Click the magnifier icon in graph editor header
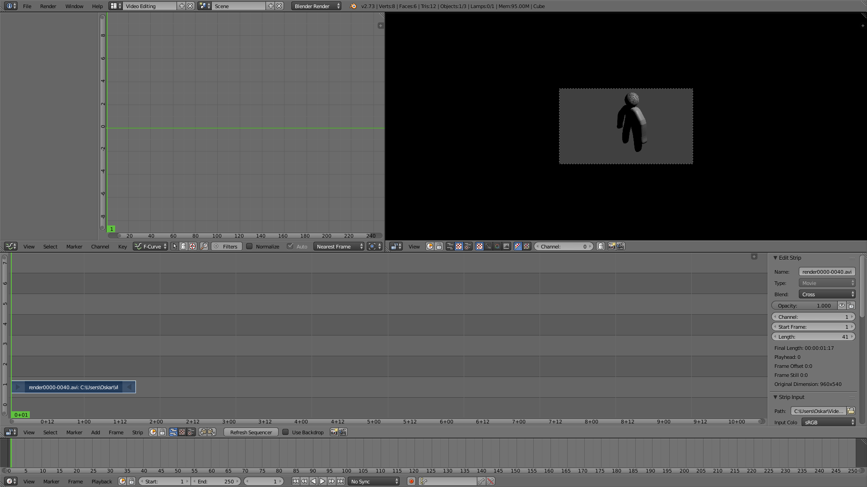 tap(204, 246)
